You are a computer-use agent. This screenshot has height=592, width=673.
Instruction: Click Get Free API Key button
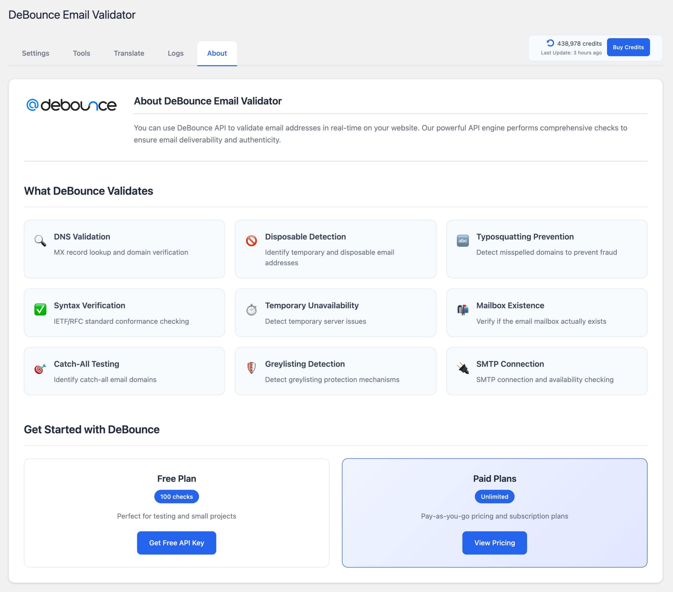click(176, 542)
